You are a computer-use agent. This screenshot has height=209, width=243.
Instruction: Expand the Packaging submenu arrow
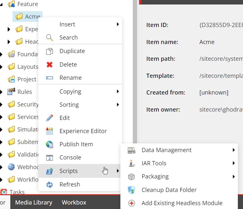pyautogui.click(x=234, y=177)
